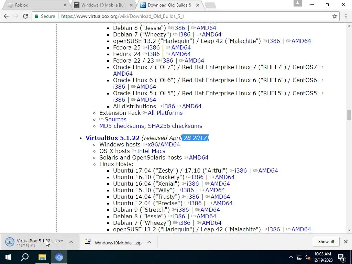Click the highlighted text 28 2017)
Screen dimensions: 352x264
tap(196, 138)
